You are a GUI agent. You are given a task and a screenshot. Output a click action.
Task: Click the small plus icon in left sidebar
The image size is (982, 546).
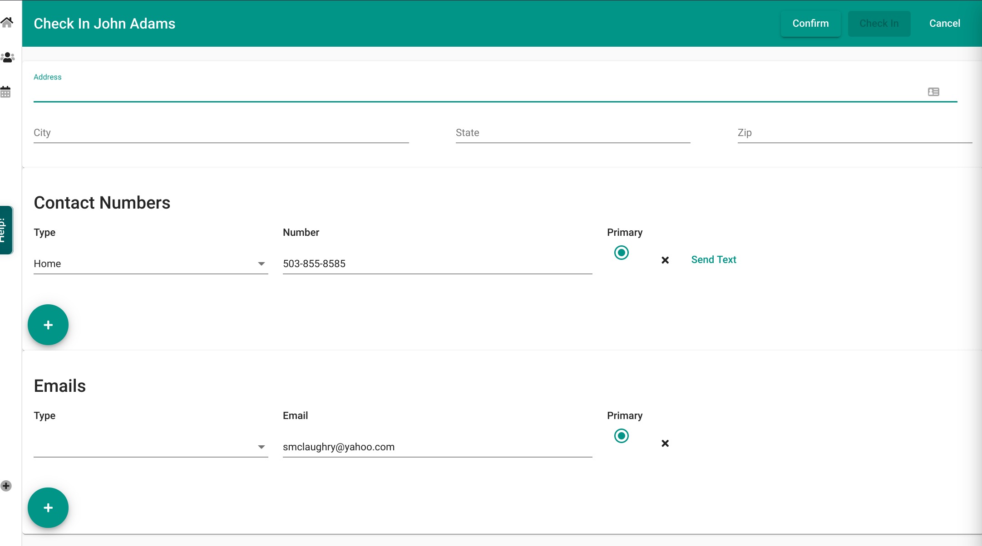click(6, 486)
